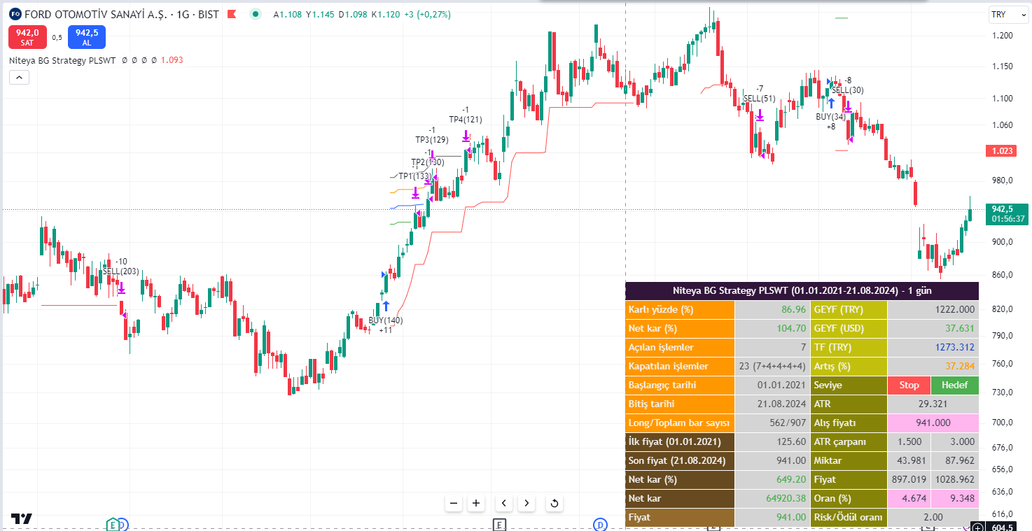Click the red SAT 942,0 sell button
This screenshot has width=1032, height=531.
27,36
